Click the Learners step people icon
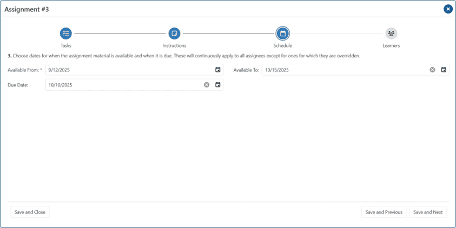The width and height of the screenshot is (456, 228). tap(391, 33)
